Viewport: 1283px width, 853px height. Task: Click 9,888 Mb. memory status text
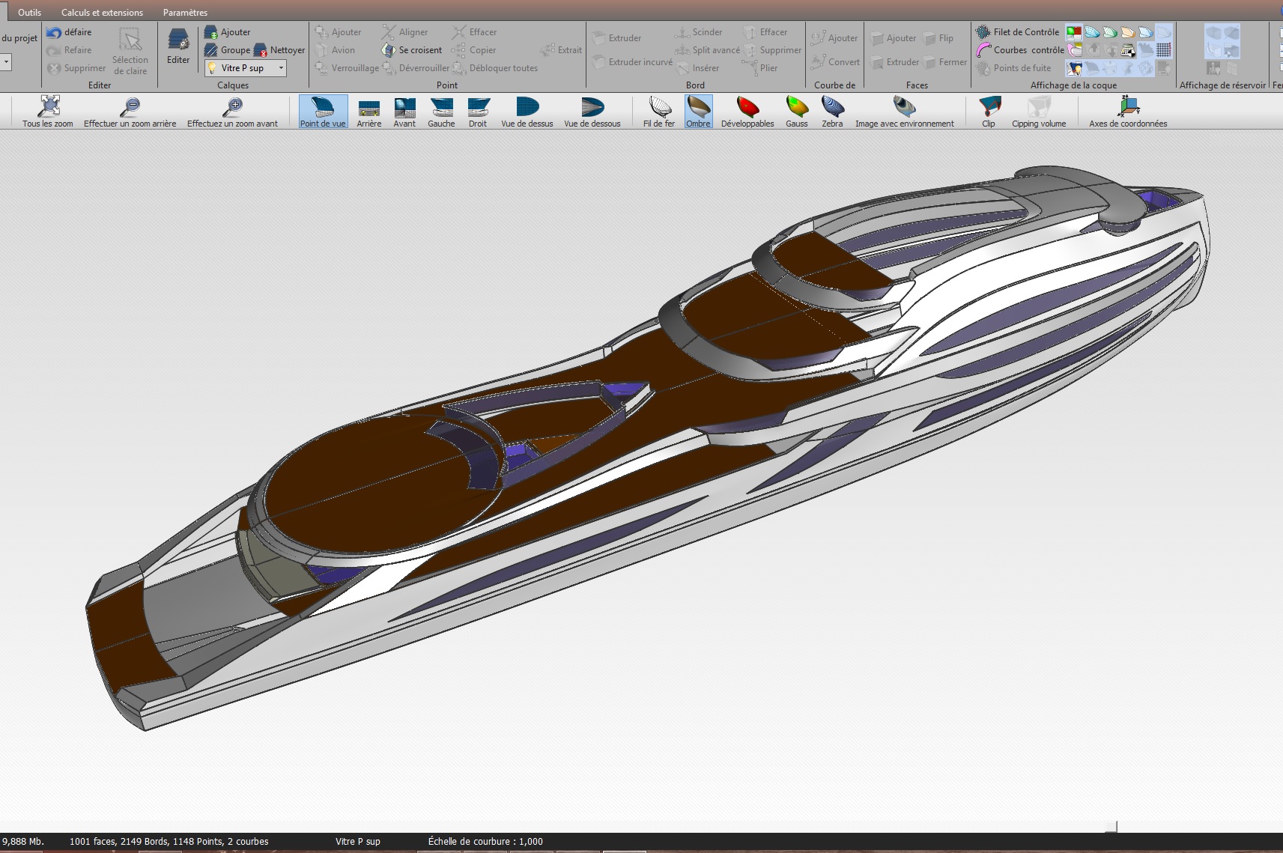tap(23, 841)
